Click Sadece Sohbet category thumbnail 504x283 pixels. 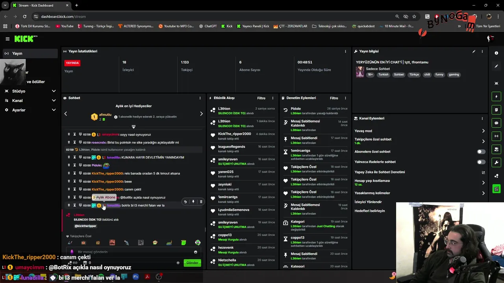360,72
